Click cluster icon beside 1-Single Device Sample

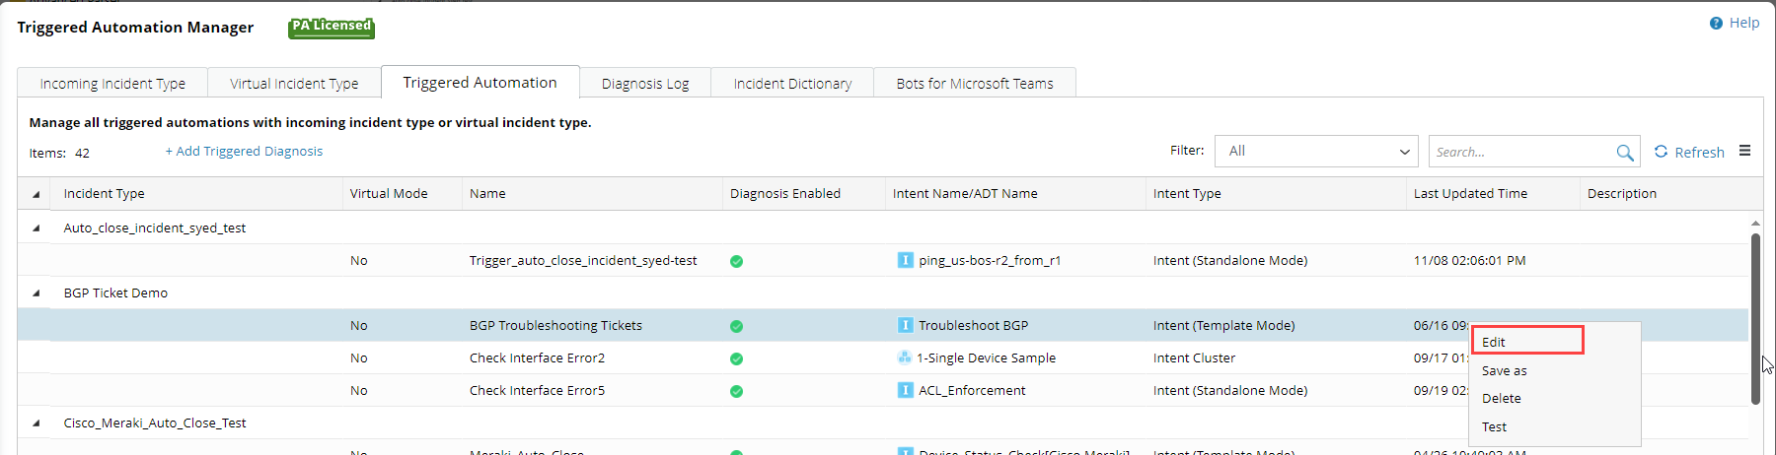pos(904,357)
